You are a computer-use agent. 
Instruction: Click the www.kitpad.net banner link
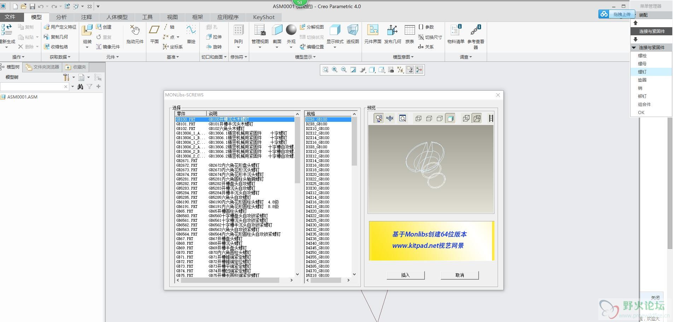click(x=428, y=245)
